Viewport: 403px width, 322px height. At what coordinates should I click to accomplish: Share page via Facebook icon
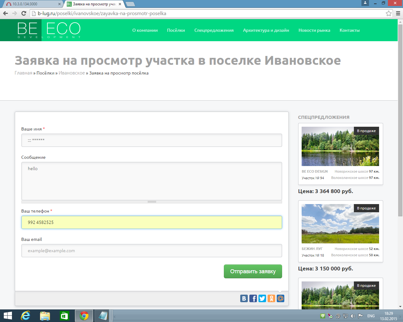(253, 298)
